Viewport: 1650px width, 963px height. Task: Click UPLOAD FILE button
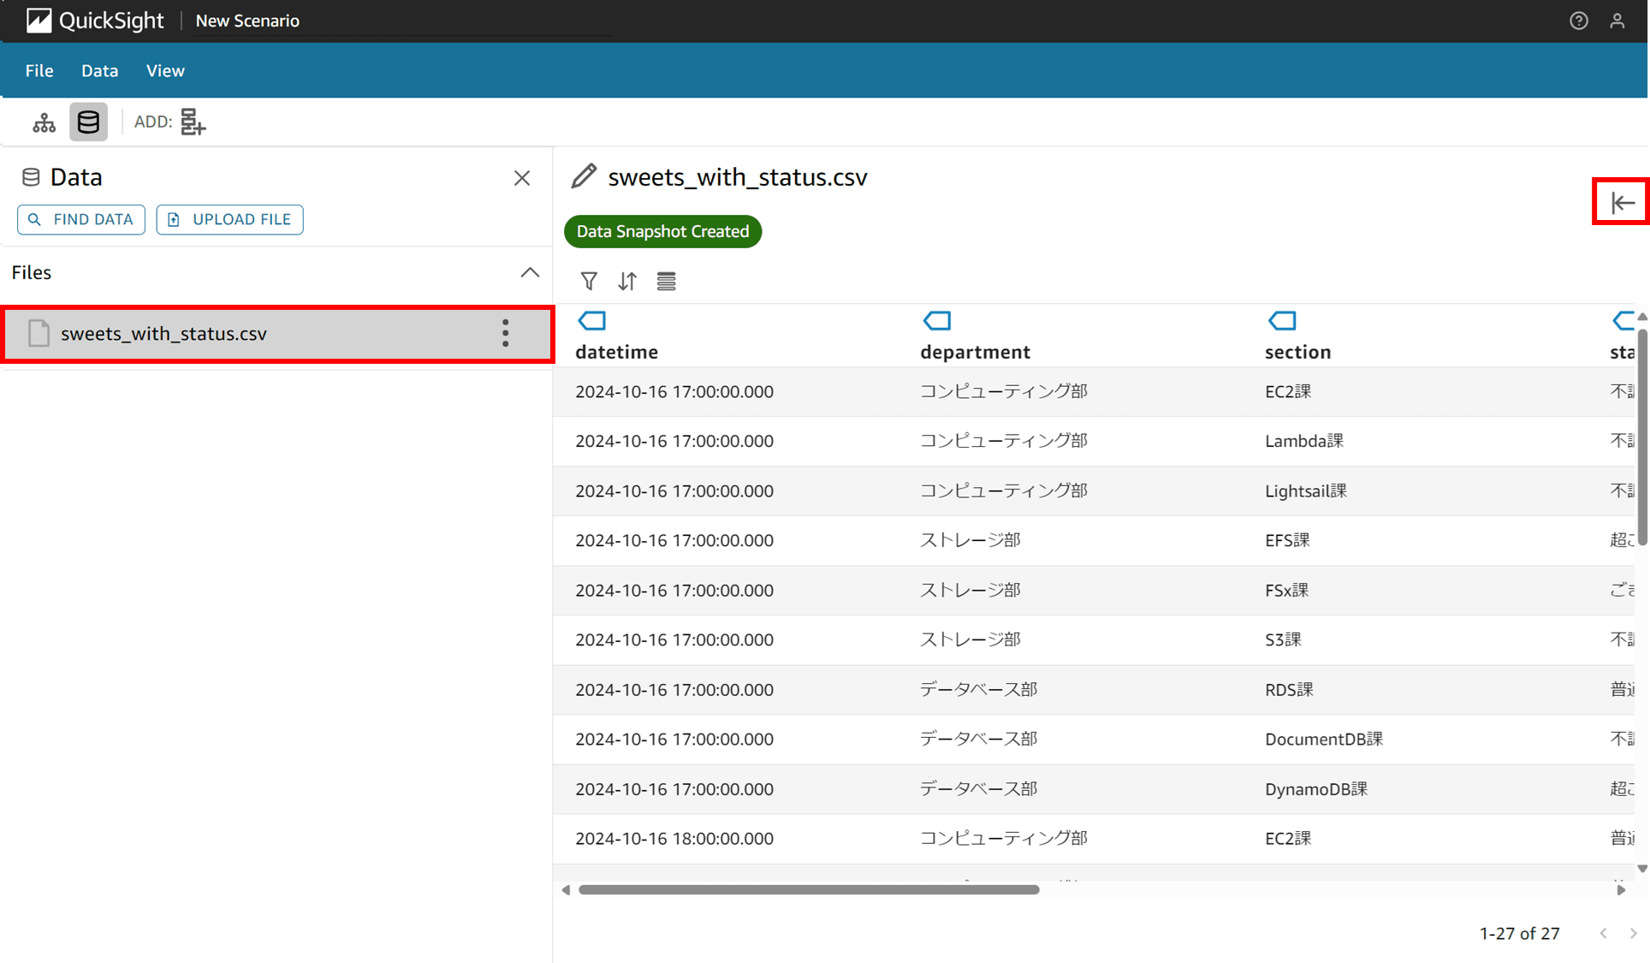pos(229,219)
